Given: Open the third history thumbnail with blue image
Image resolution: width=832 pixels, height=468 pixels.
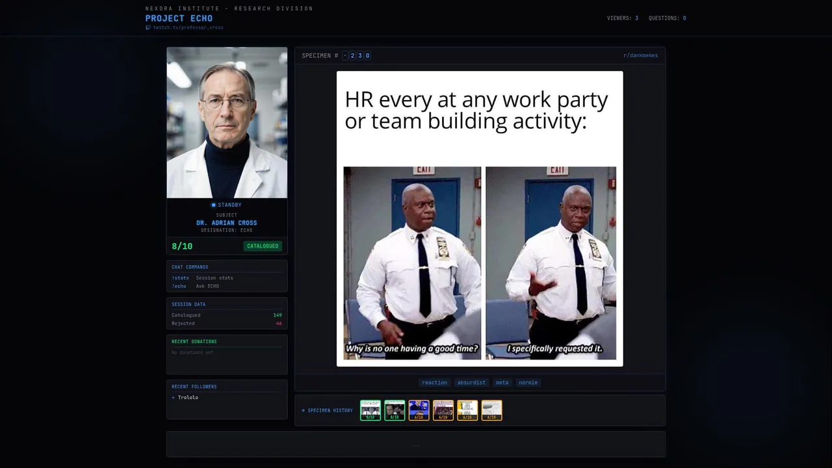Looking at the screenshot, I should coord(419,410).
